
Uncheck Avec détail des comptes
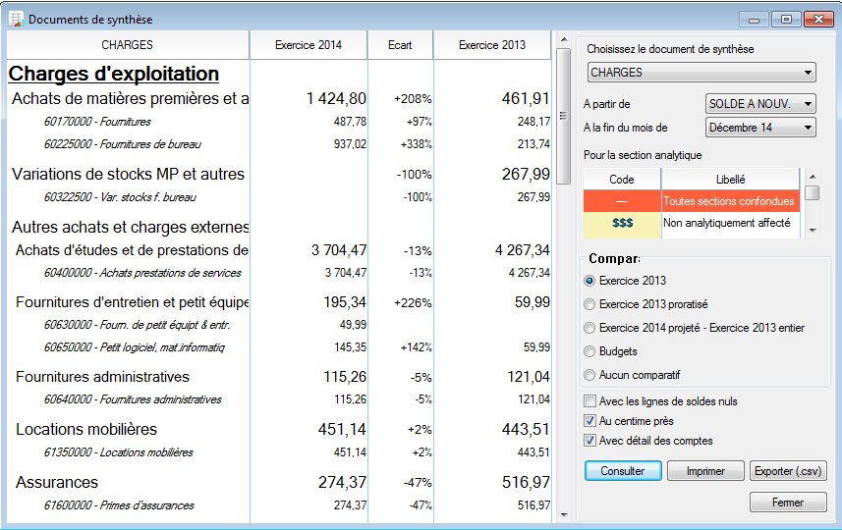[x=589, y=441]
